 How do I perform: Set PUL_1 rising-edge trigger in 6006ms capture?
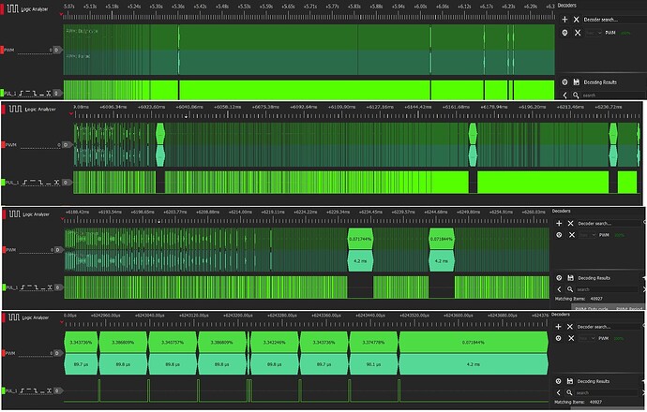[25, 182]
